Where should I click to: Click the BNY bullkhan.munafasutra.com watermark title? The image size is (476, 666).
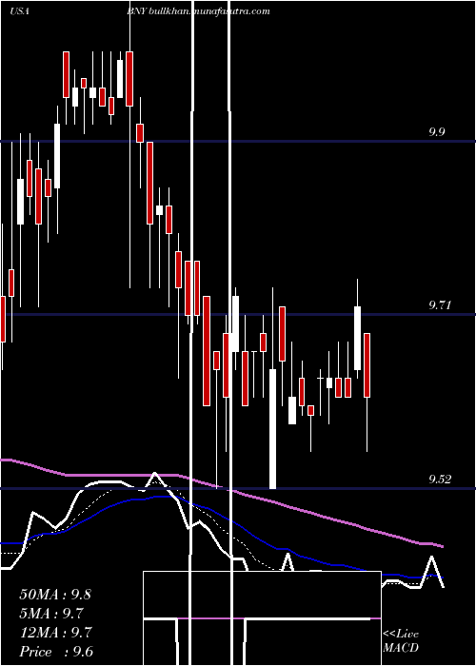pos(198,11)
